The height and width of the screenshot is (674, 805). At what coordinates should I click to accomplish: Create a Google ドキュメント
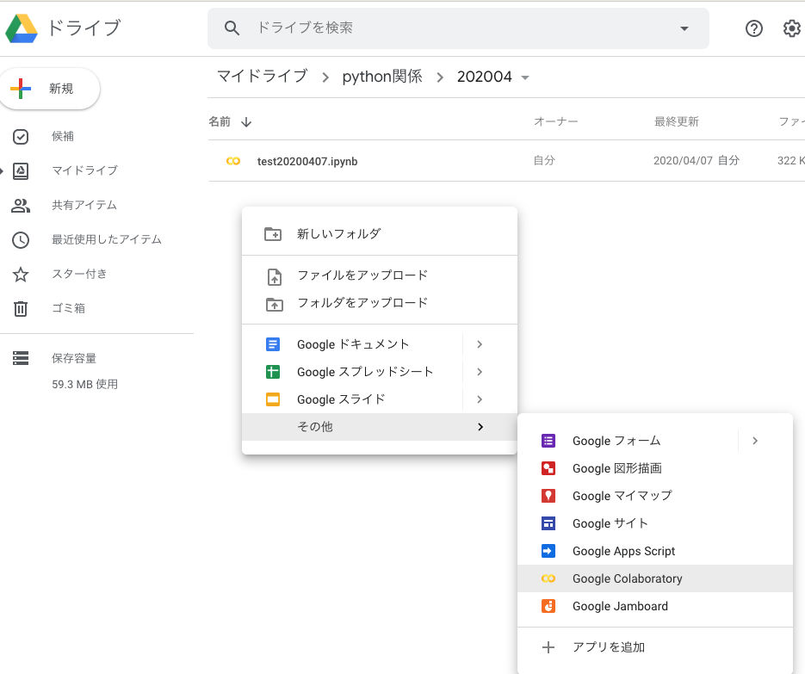click(353, 344)
